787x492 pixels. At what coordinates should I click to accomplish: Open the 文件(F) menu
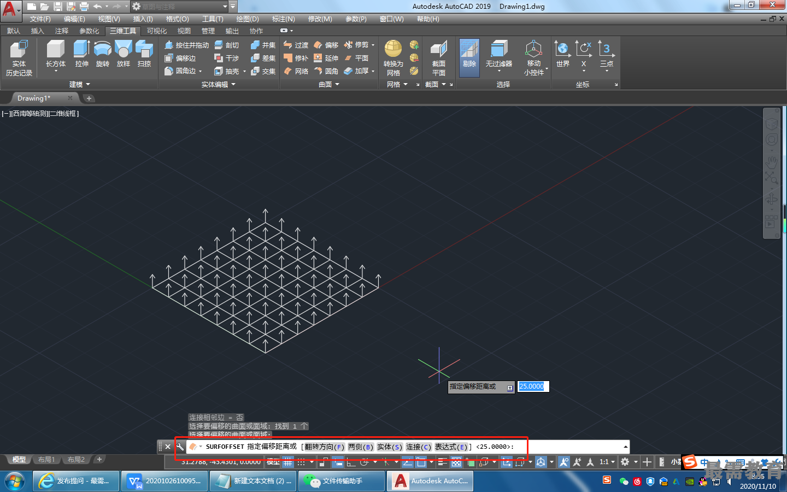click(40, 19)
